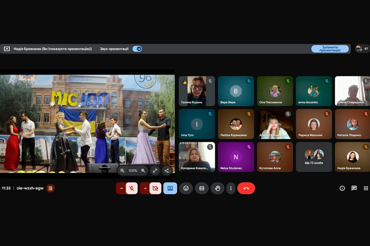Open the chat with everyone panel

[354, 188]
